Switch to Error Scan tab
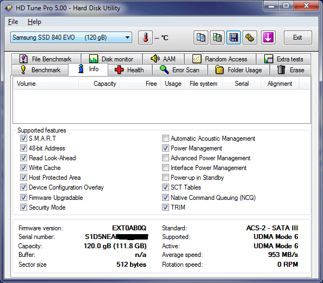 [180, 70]
